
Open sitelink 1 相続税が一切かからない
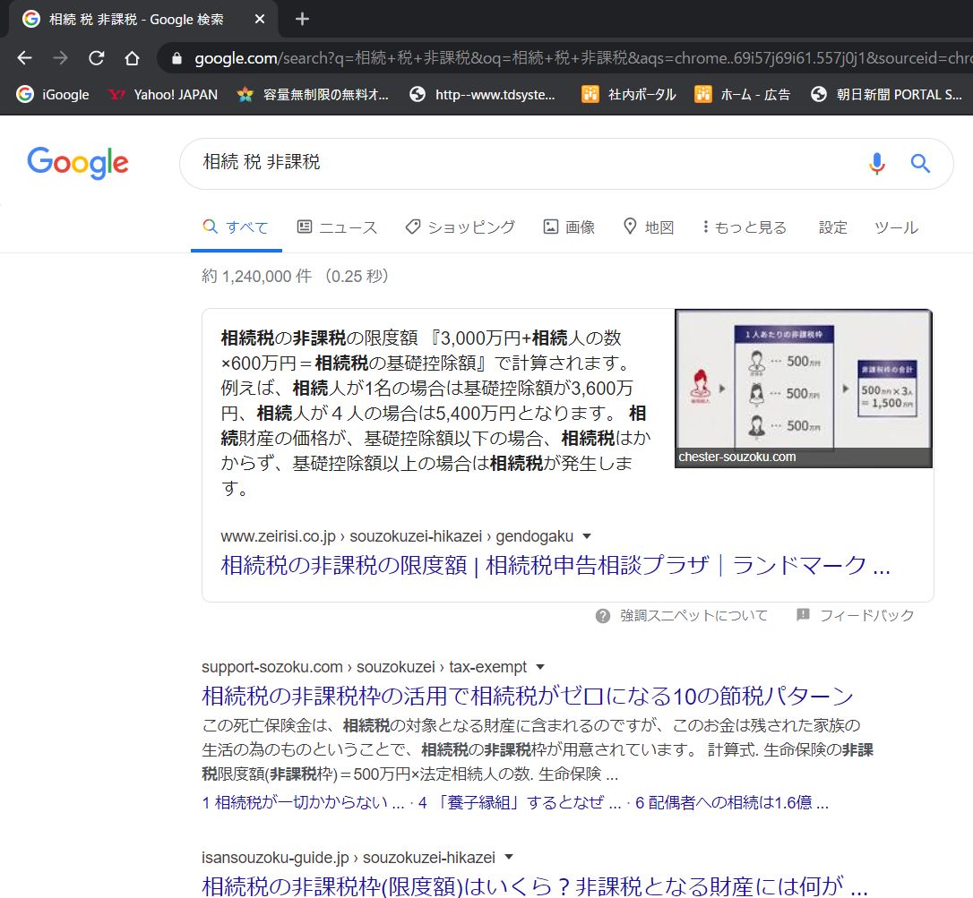pyautogui.click(x=304, y=802)
